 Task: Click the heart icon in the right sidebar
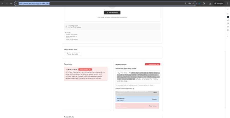(x=228, y=23)
